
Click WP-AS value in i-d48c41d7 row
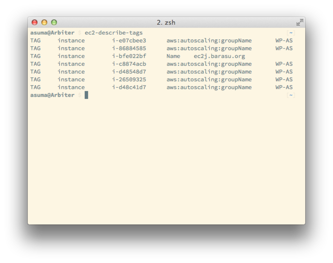pyautogui.click(x=284, y=87)
